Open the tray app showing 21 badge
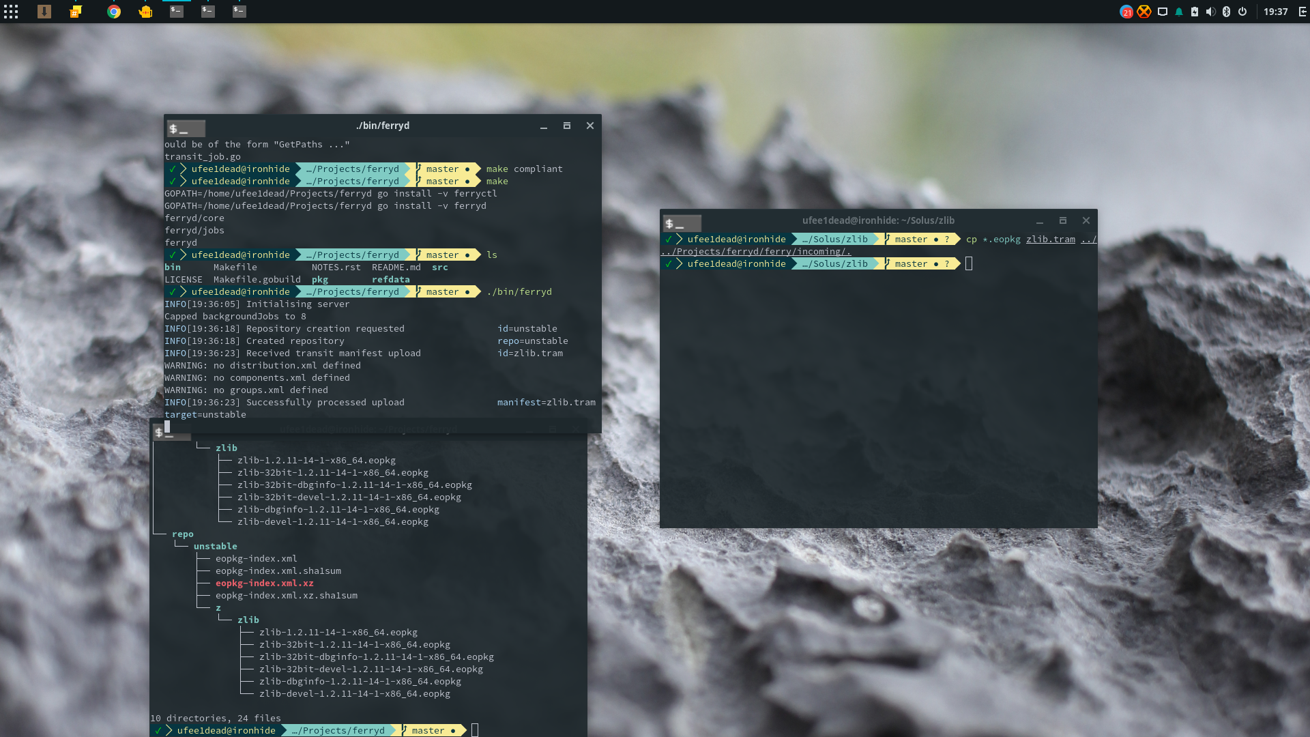Viewport: 1310px width, 737px height. [1126, 12]
